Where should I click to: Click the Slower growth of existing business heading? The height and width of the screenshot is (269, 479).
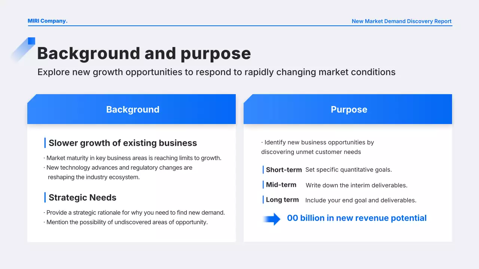click(123, 143)
